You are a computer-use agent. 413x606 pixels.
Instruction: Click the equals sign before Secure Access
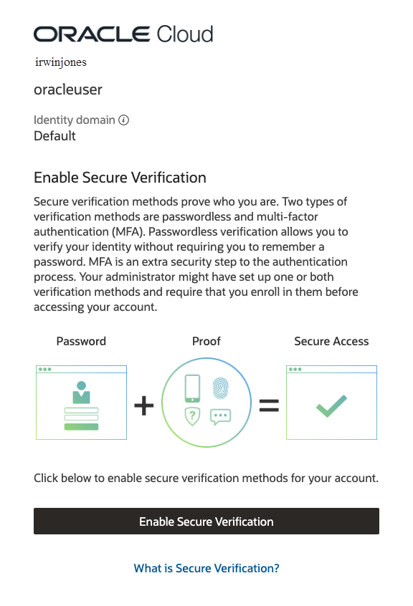click(x=270, y=405)
